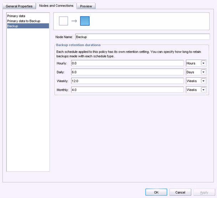This screenshot has width=217, height=198.
Task: Click into the Node Name text field
Action: click(142, 37)
